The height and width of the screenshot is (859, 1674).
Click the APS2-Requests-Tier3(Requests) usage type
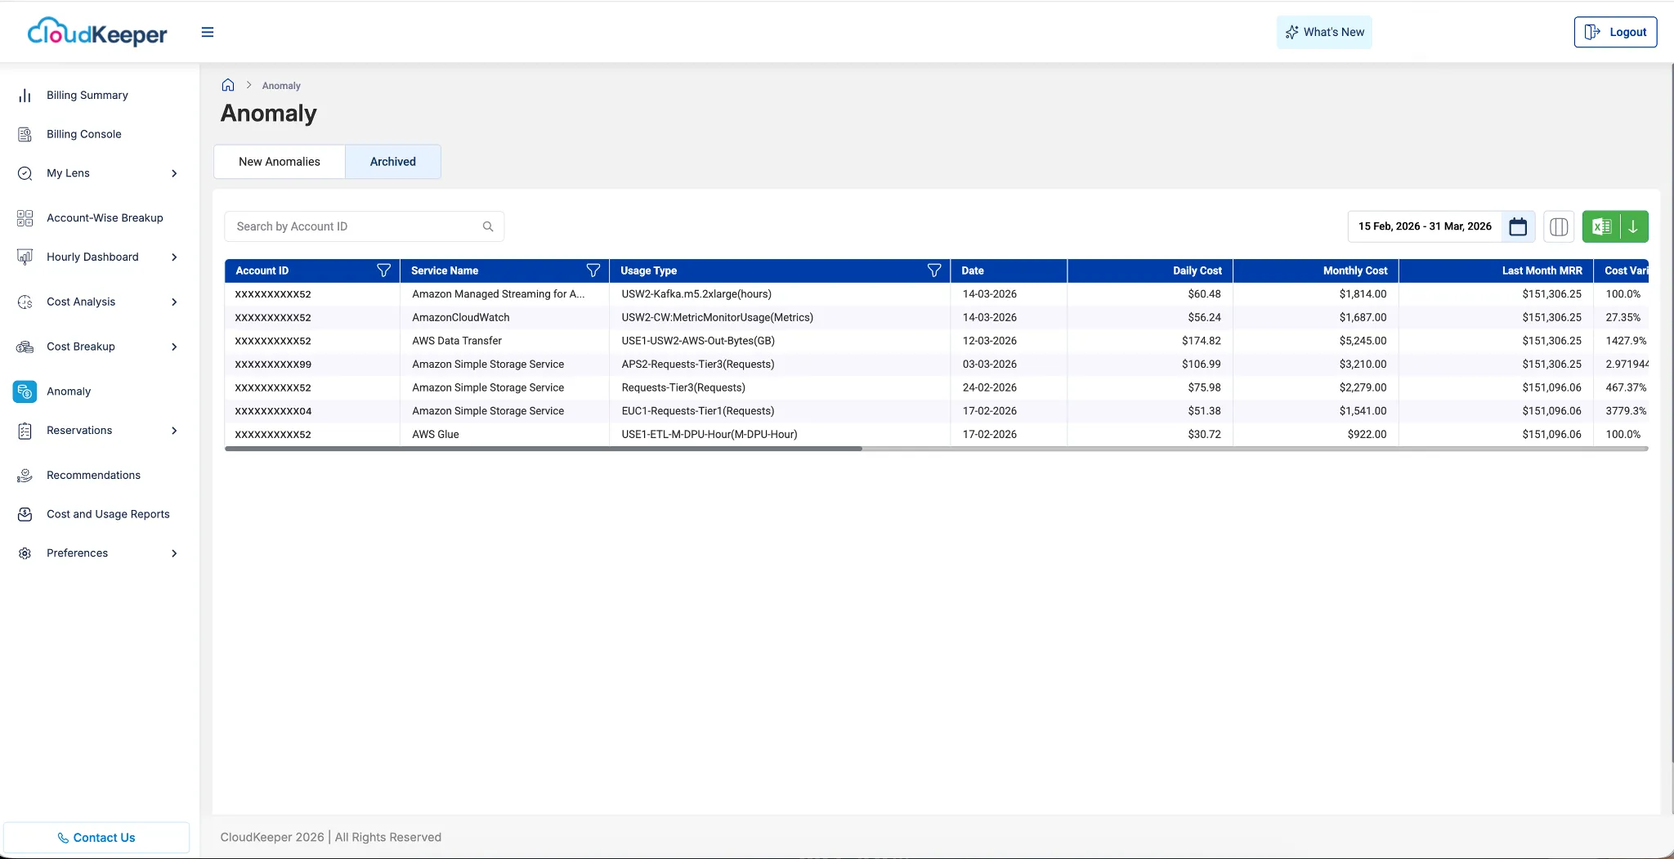(x=697, y=365)
